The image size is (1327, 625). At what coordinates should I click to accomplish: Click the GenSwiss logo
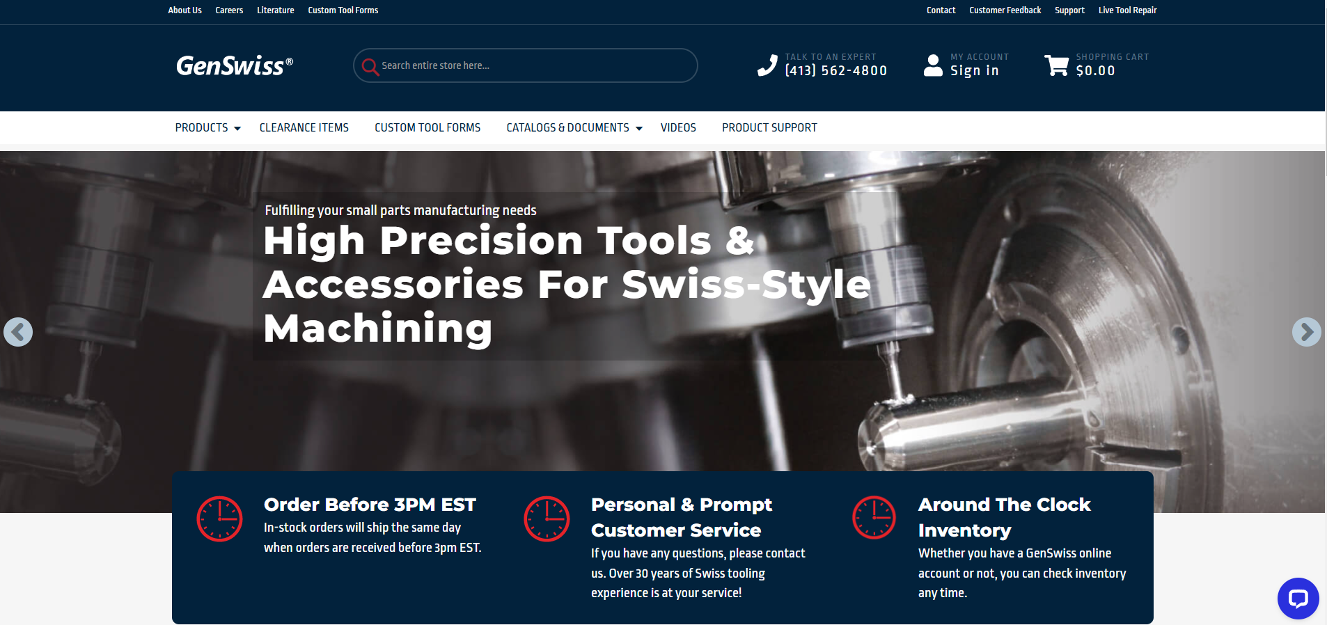click(235, 65)
